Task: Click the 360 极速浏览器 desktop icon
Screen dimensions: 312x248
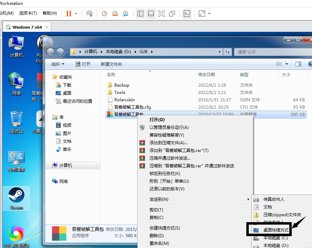Action: tap(16, 237)
